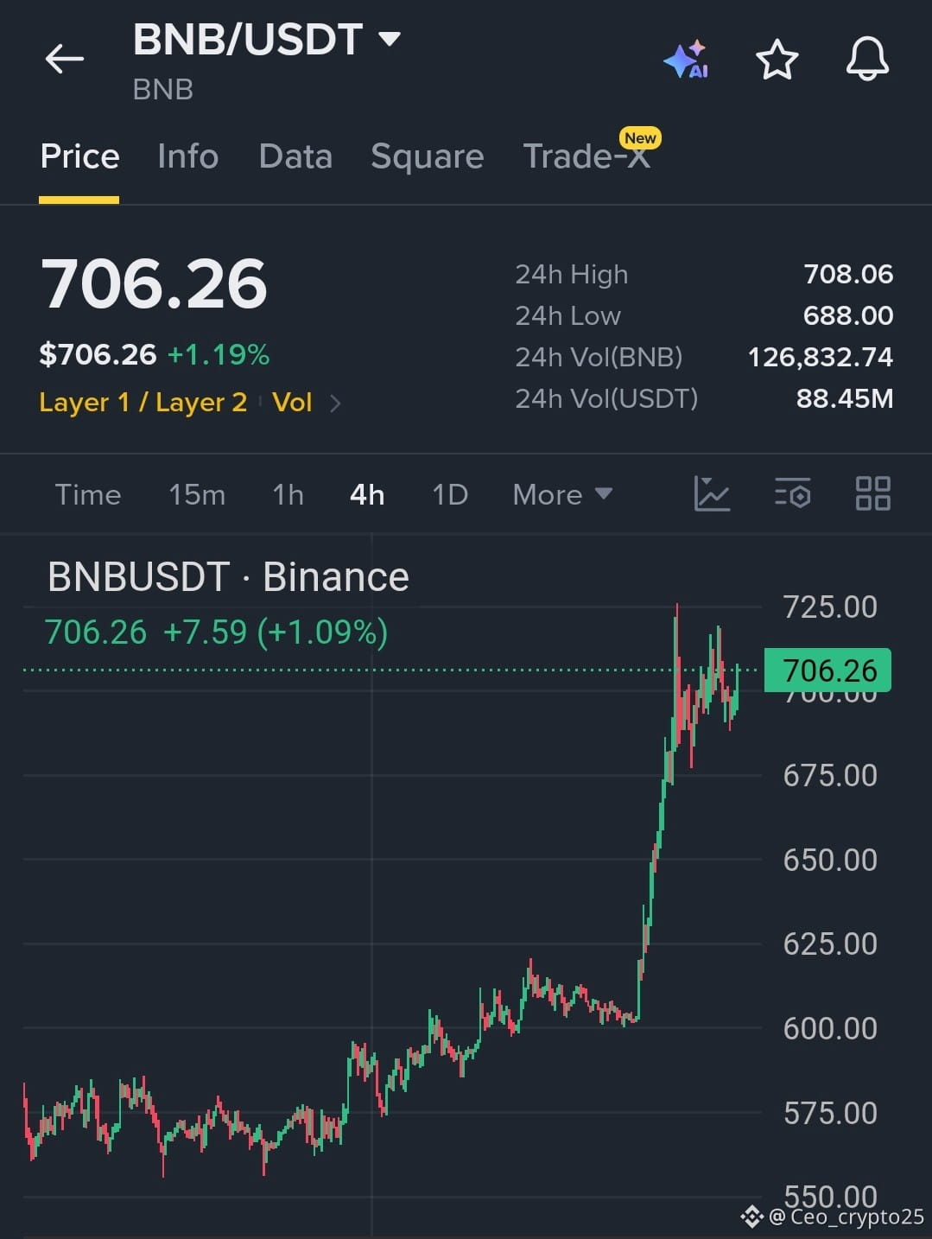Viewport: 932px width, 1239px height.
Task: Select the 4h chart interval
Action: click(x=367, y=495)
